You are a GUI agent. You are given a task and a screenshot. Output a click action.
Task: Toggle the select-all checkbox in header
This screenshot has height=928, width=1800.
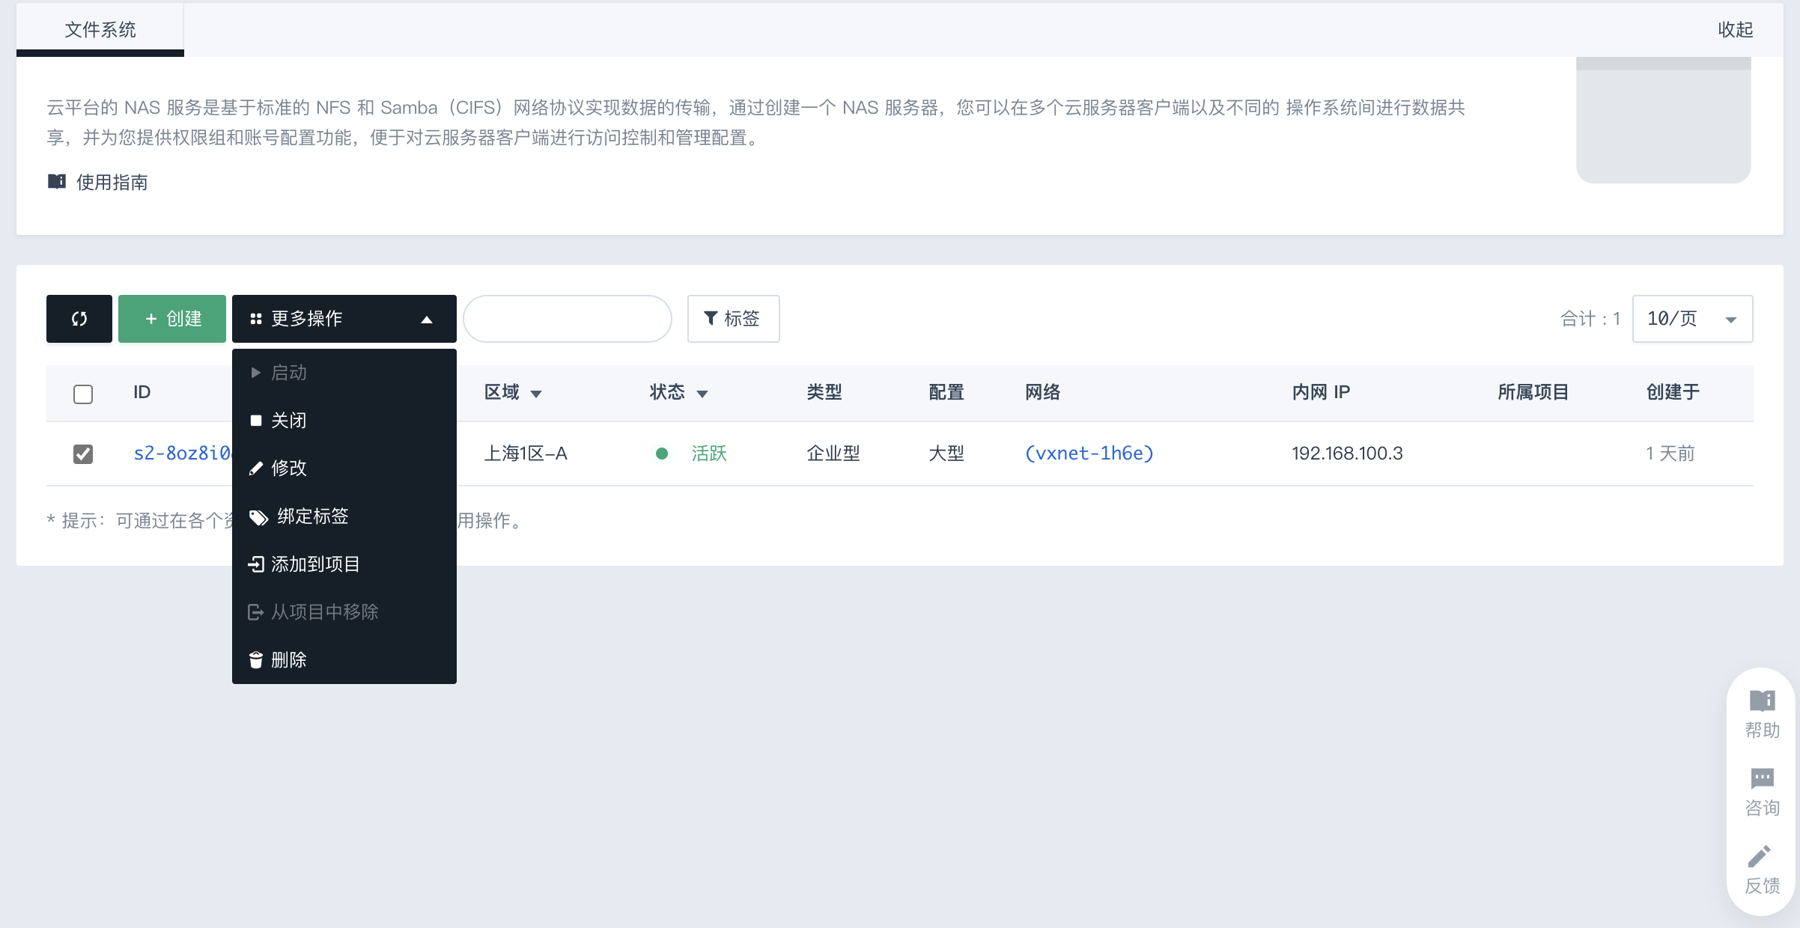click(83, 394)
